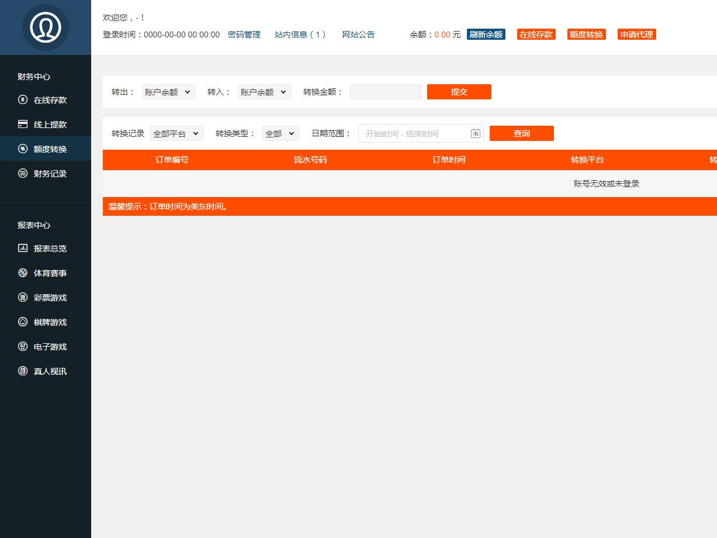The image size is (717, 538).
Task: Click the 转换金额 amount input field
Action: click(385, 91)
